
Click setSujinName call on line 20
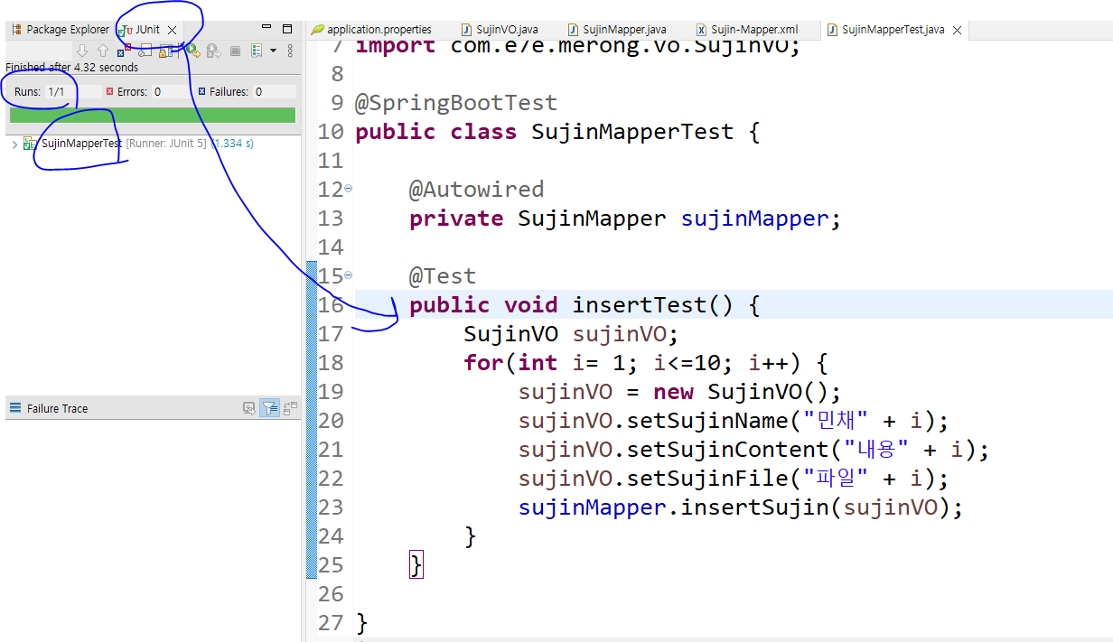pyautogui.click(x=708, y=421)
